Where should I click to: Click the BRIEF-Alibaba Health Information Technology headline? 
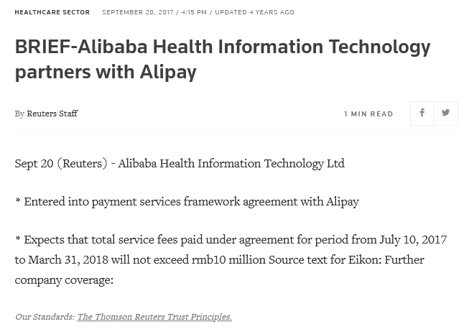[x=223, y=60]
